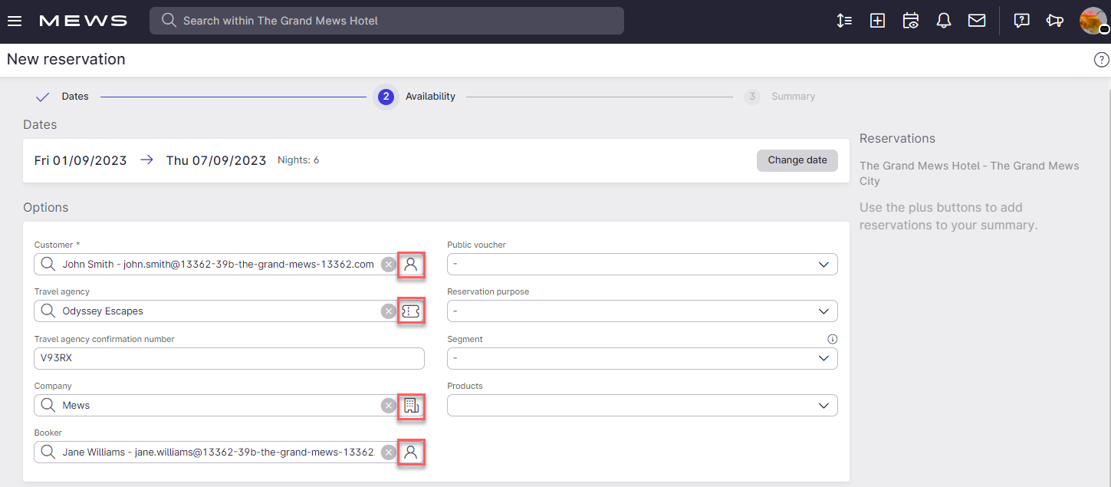Select the Summary step
Image resolution: width=1111 pixels, height=487 pixels.
tap(792, 97)
